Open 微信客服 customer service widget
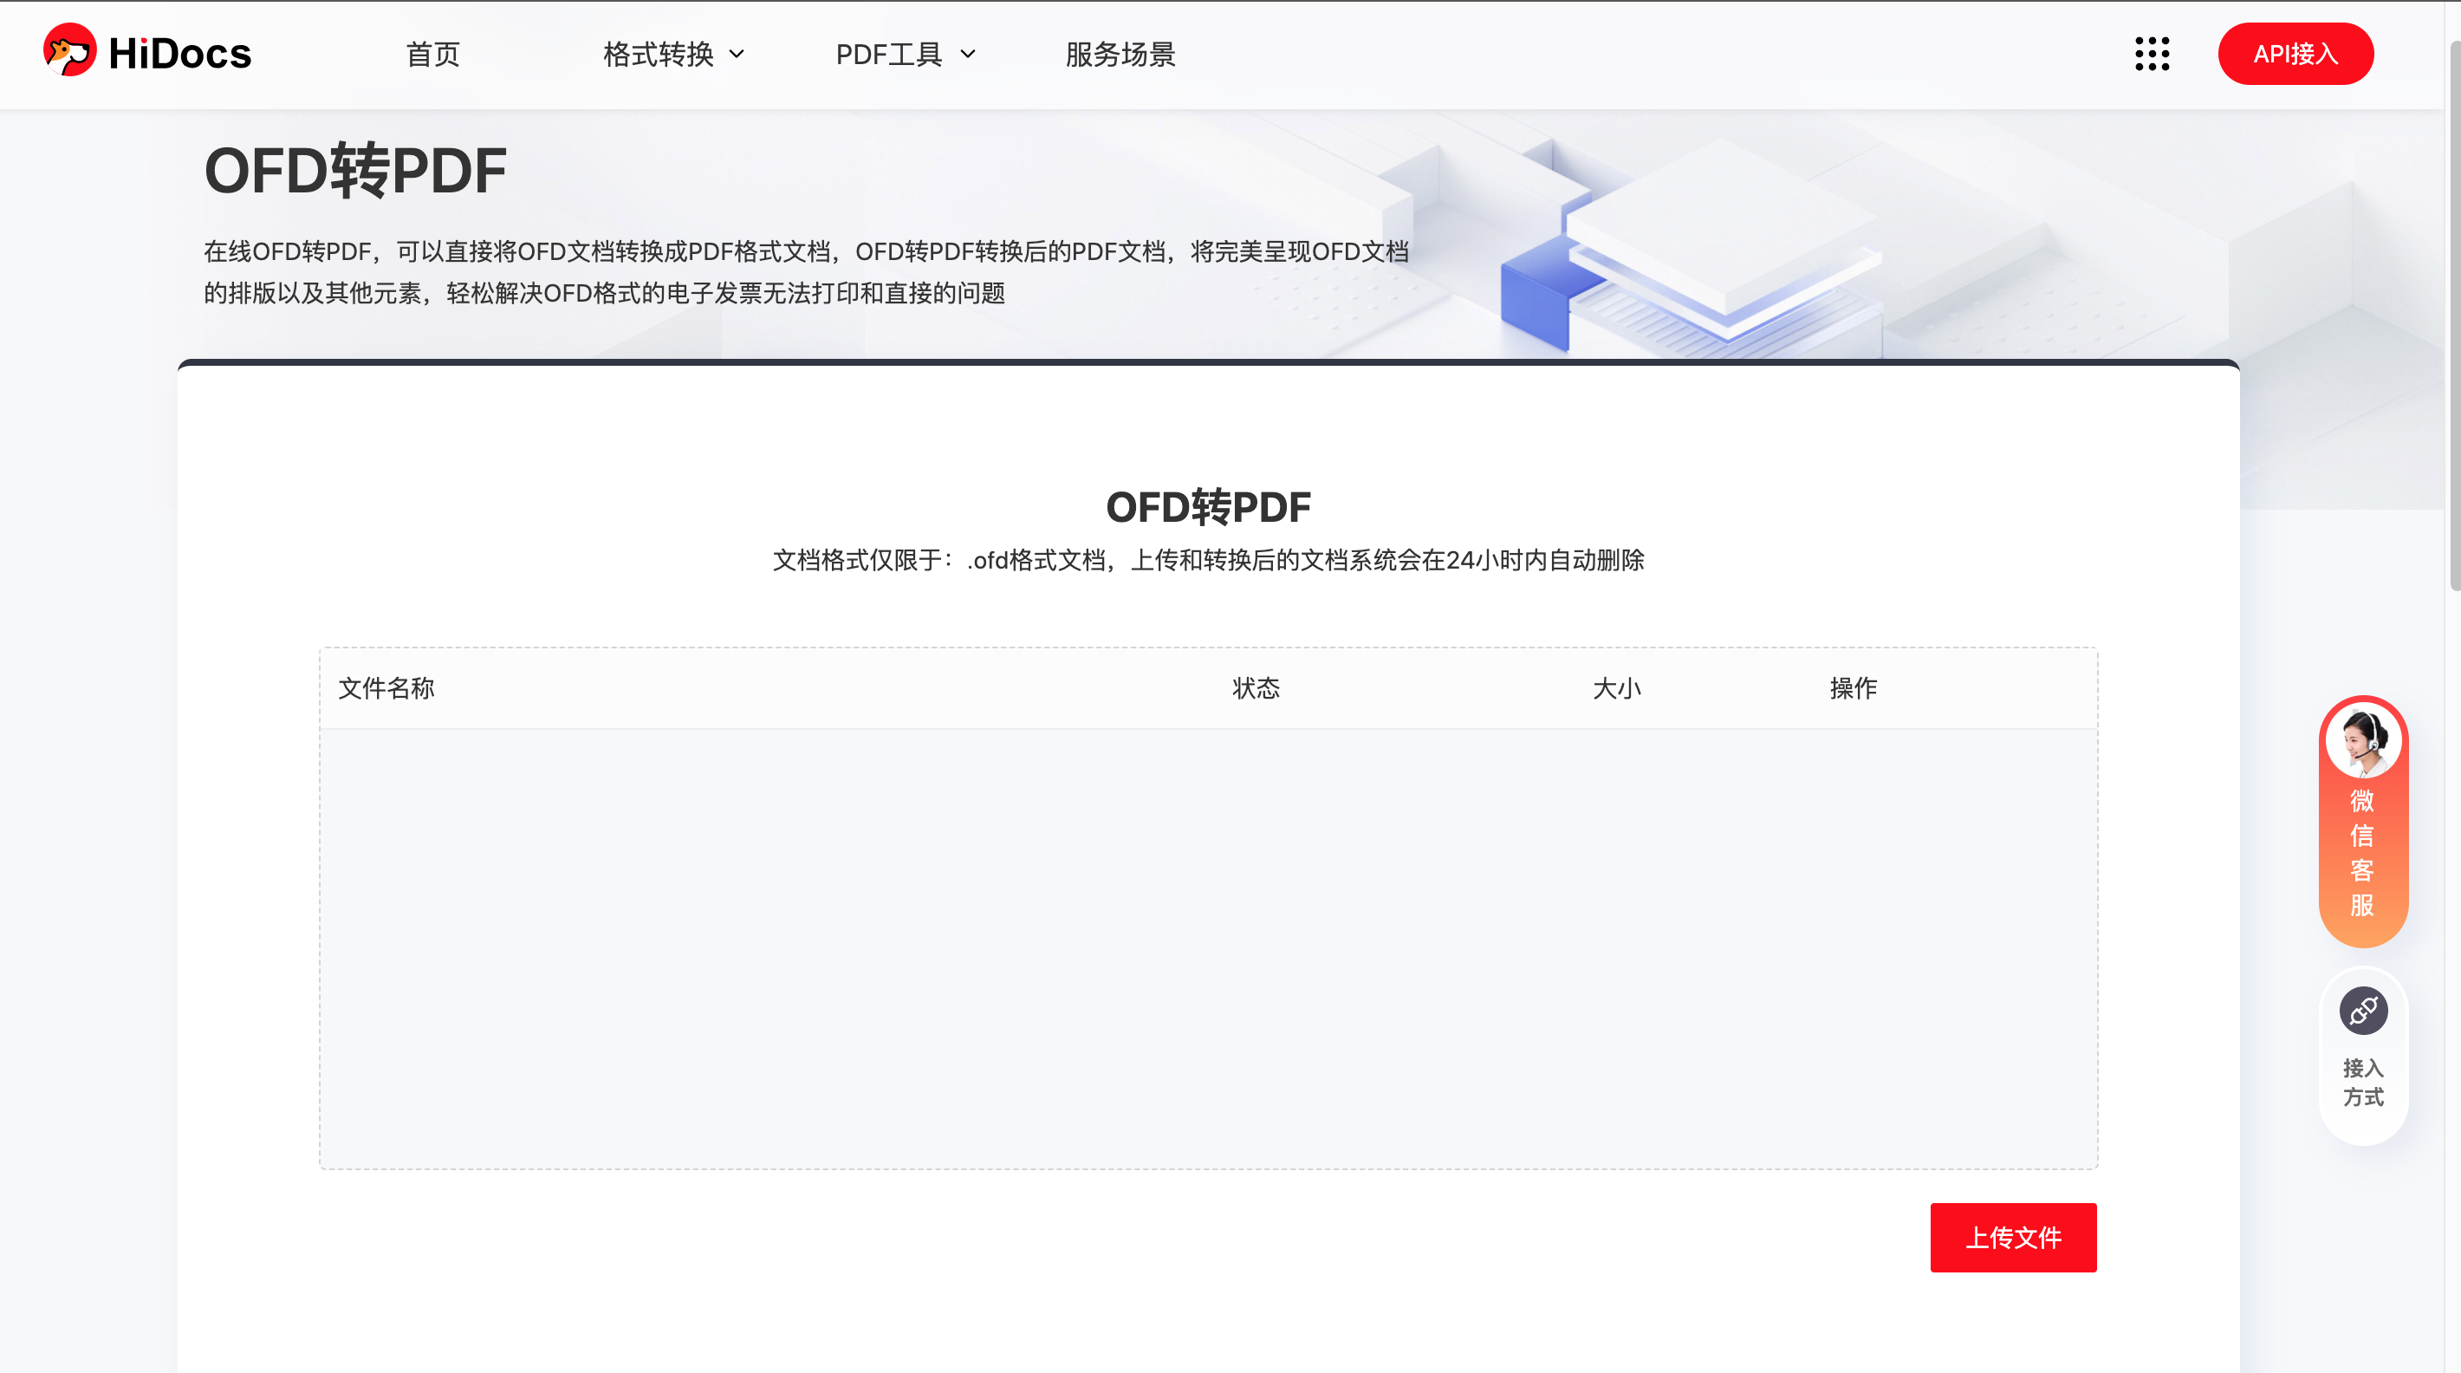2461x1373 pixels. coord(2362,823)
